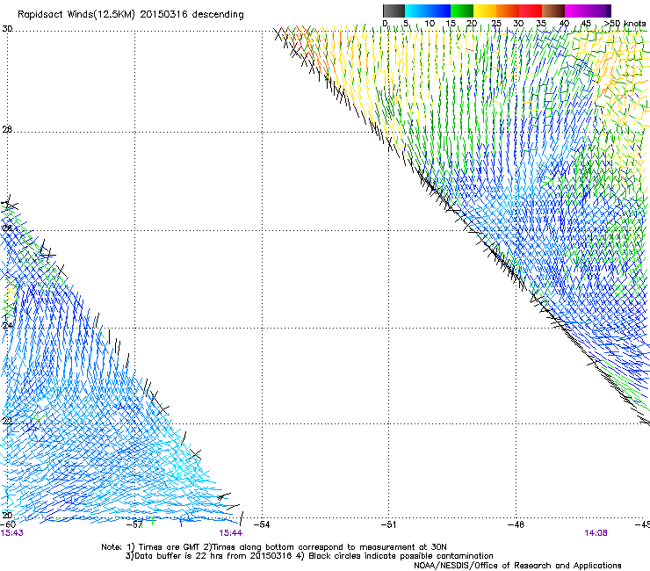The height and width of the screenshot is (571, 650).
Task: Click the cyan 5-10 knots color swatch
Action: tap(416, 11)
